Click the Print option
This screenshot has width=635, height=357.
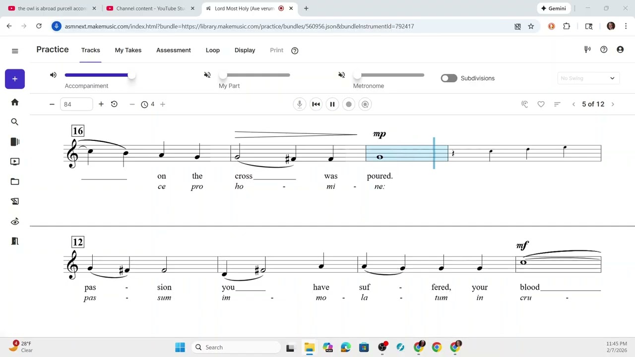[x=277, y=50]
